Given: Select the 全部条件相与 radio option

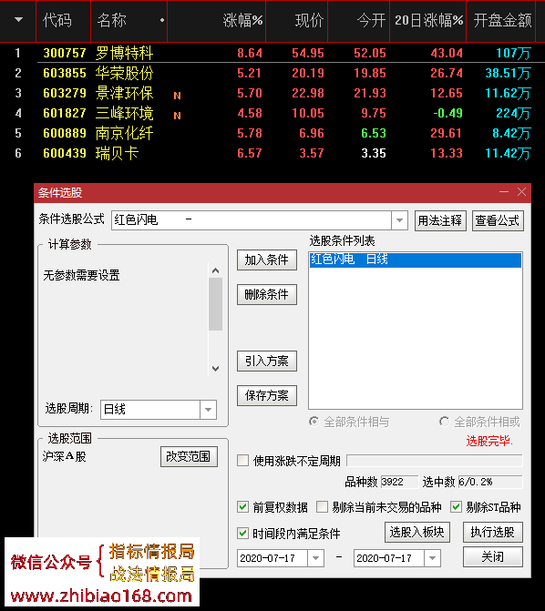Looking at the screenshot, I should coord(314,422).
